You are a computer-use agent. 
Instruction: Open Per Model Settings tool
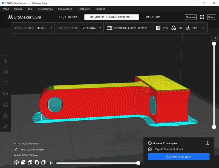[x=5, y=105]
